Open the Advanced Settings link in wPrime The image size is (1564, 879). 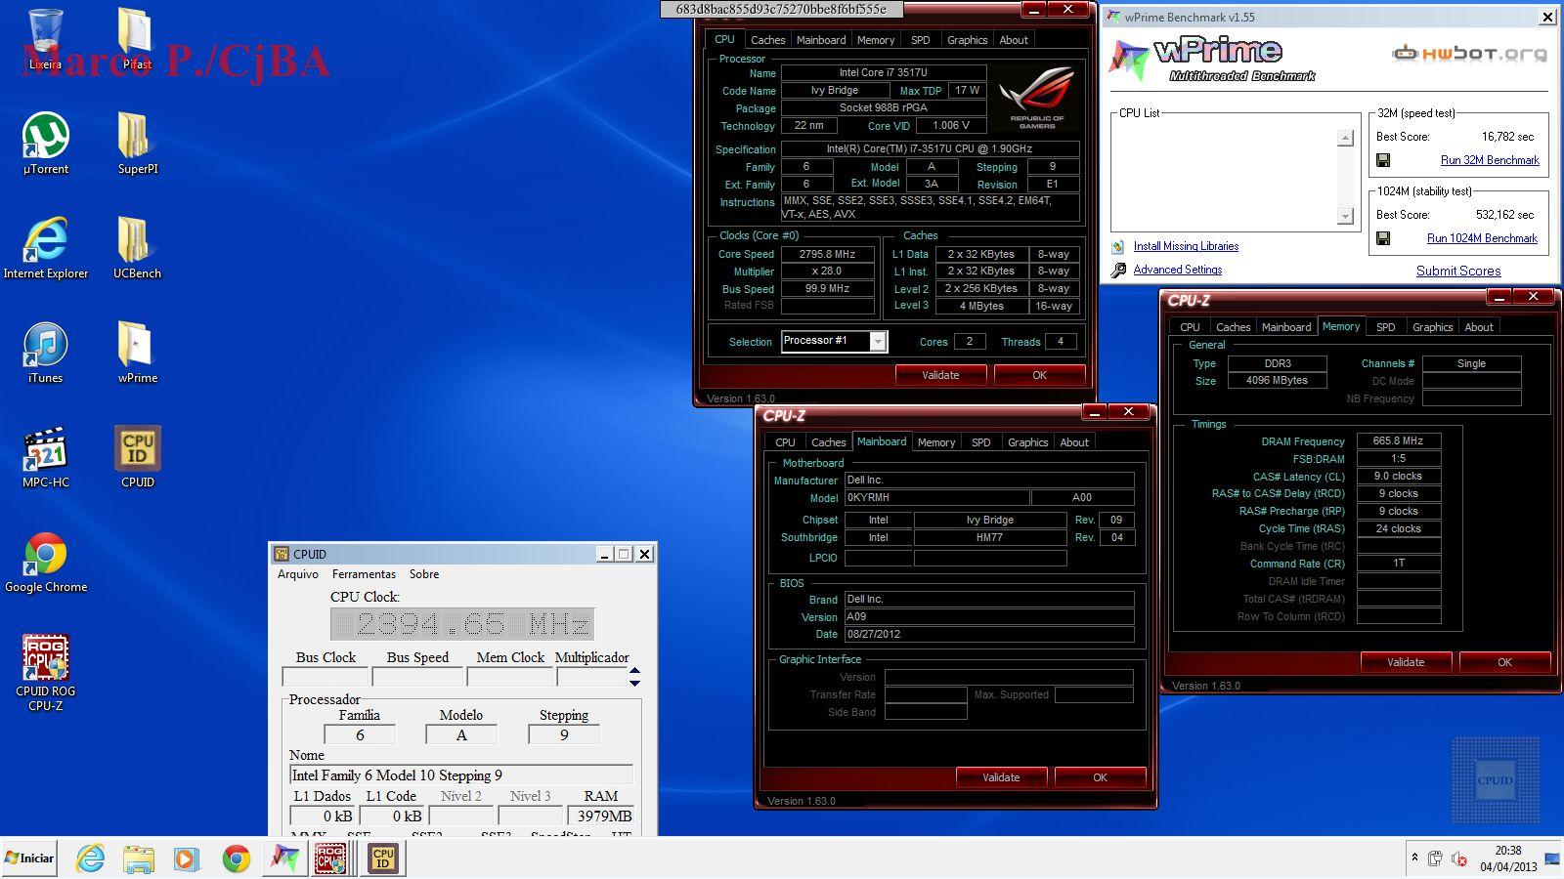tap(1177, 270)
